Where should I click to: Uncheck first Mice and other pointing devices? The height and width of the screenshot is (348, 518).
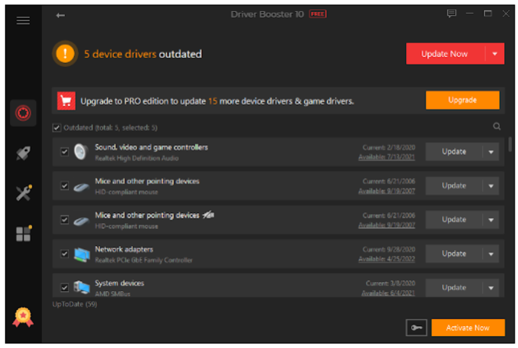coord(64,186)
